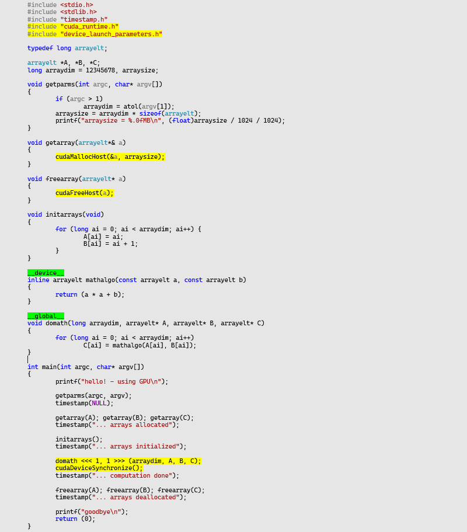This screenshot has width=467, height=532.
Task: Click the printf "goodbye\n" line
Action: point(92,512)
